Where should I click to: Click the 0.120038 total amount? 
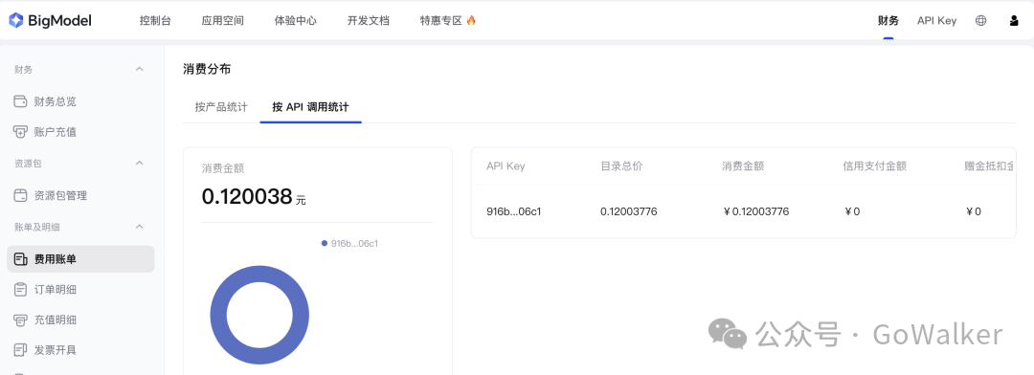[247, 196]
